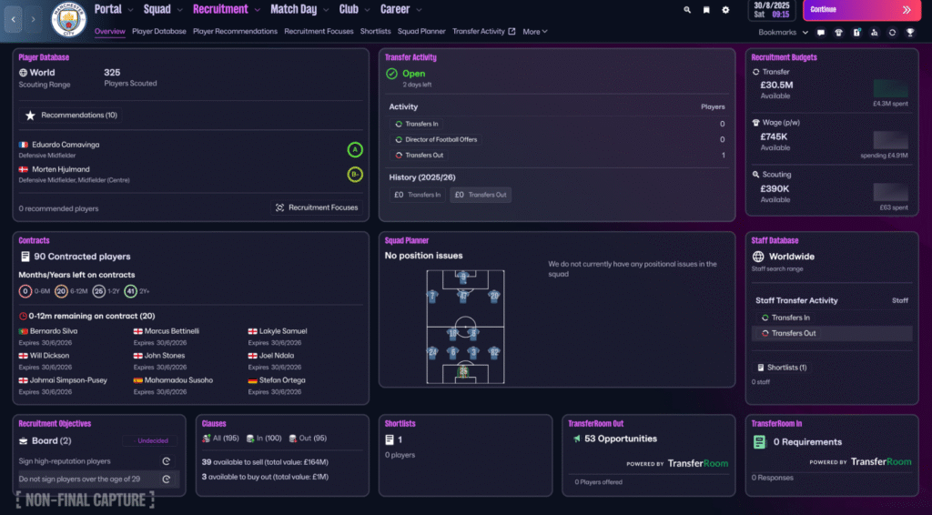Open the speech bubble messages icon

821,32
